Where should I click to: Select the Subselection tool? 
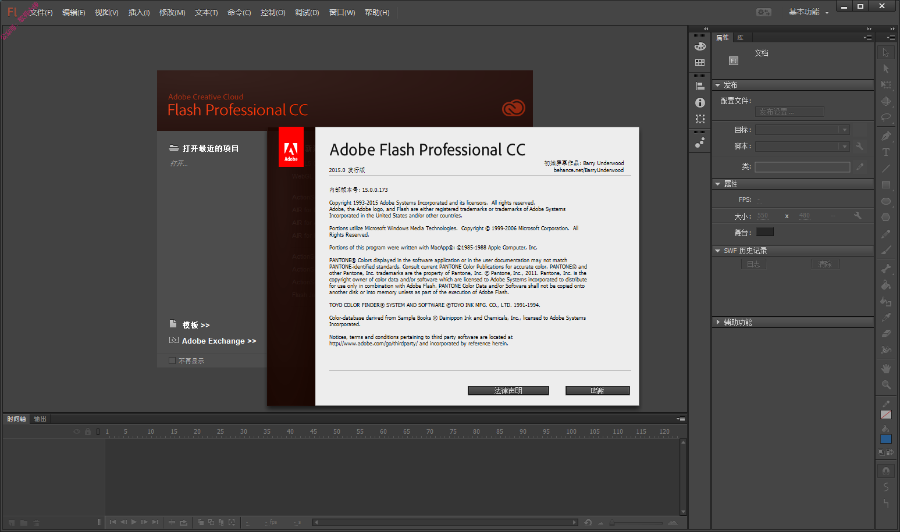point(885,69)
